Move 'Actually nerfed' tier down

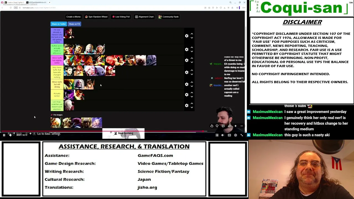(192, 97)
